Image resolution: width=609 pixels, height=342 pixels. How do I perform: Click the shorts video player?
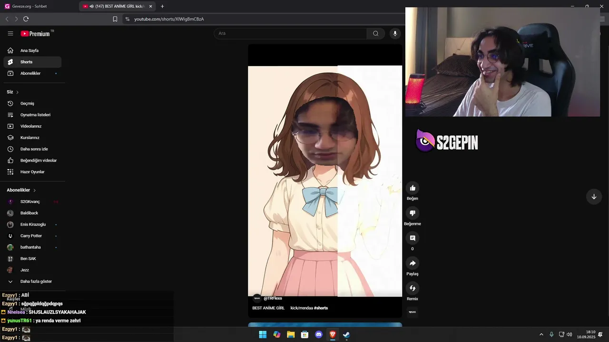(x=325, y=180)
